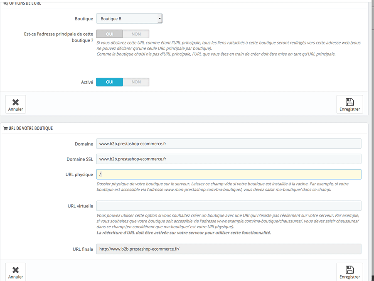Click into the Domaine field
Screen dimensions: 374x281
coord(229,144)
